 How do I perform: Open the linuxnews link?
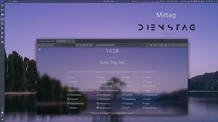[x=74, y=95]
